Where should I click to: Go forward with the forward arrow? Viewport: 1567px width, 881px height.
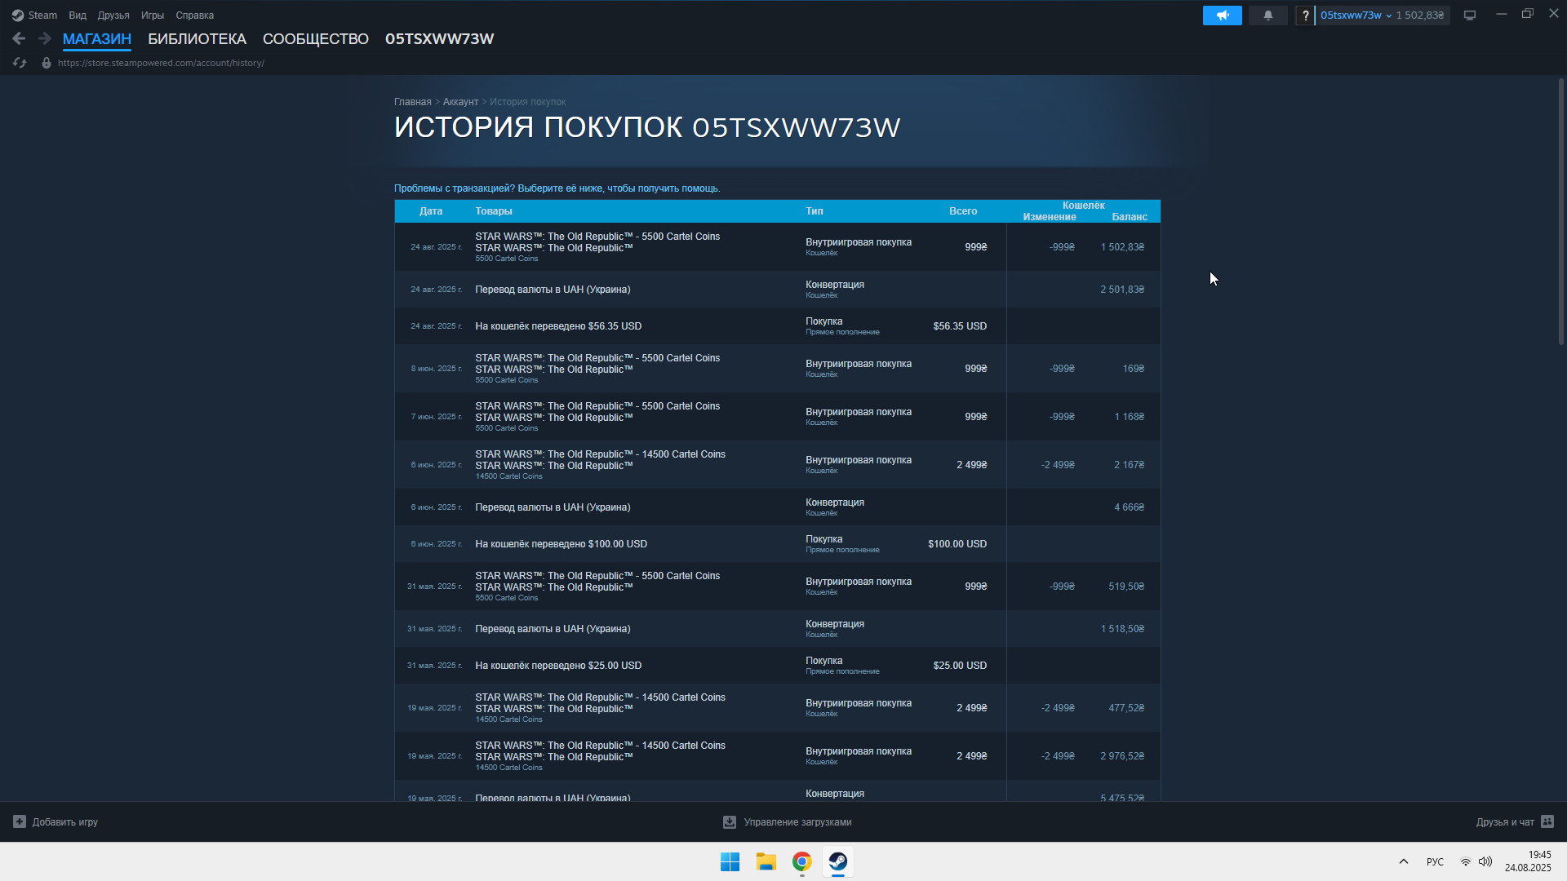point(45,38)
